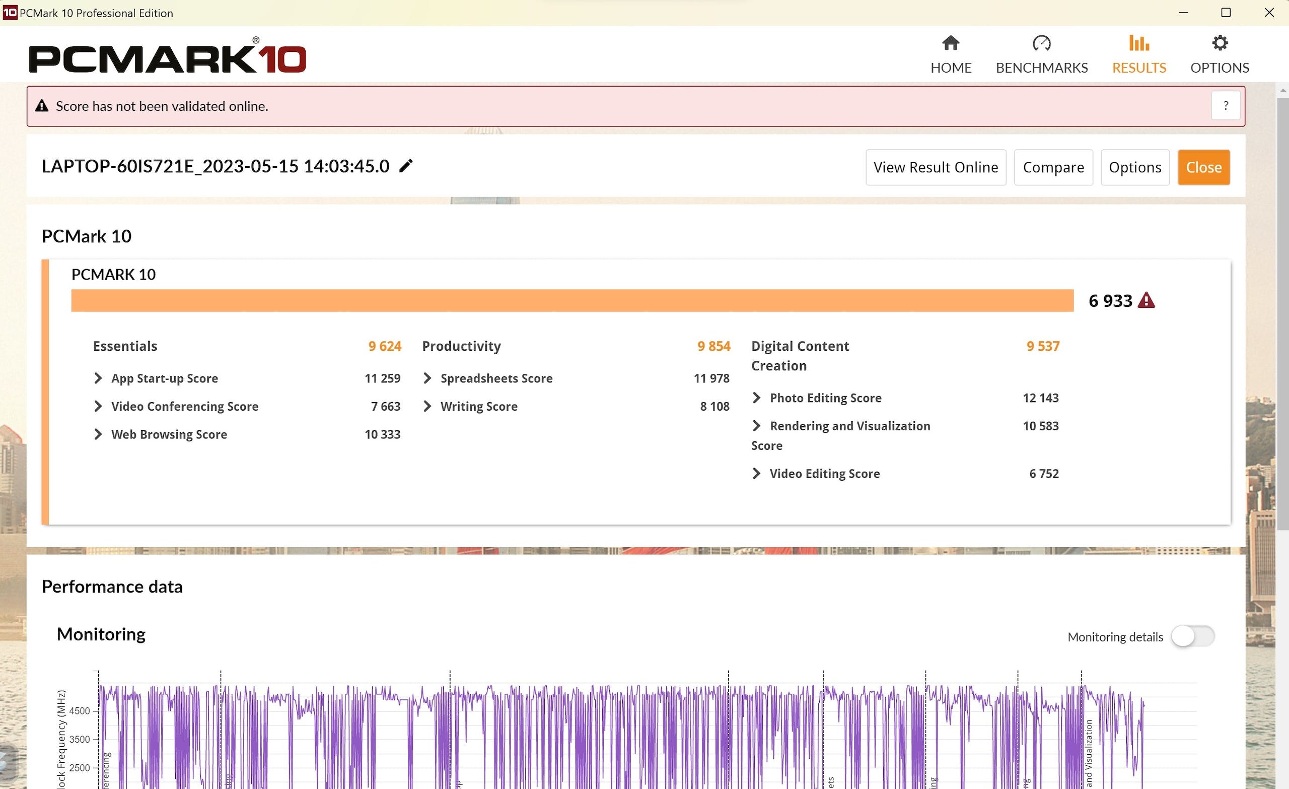Image resolution: width=1289 pixels, height=789 pixels.
Task: Click the Spreadsheets value 11 978
Action: (711, 378)
